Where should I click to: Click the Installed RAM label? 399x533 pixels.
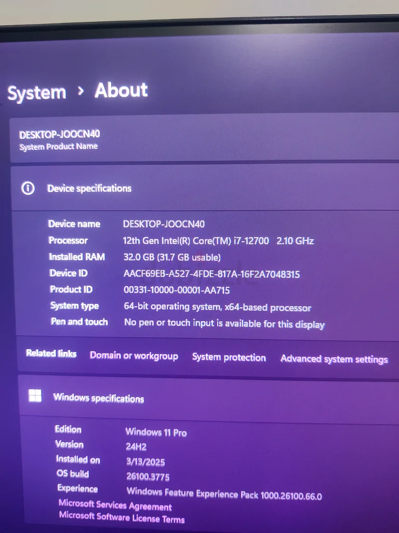pos(77,257)
